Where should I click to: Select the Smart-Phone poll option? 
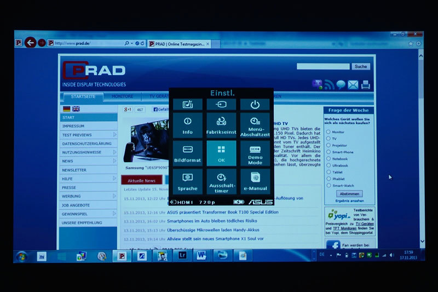[x=328, y=152]
